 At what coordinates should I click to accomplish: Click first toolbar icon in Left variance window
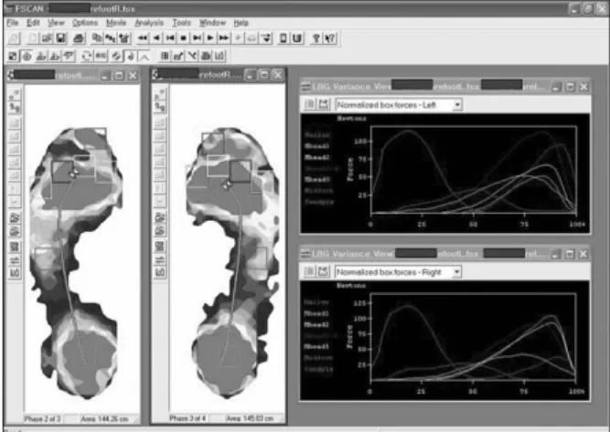tap(310, 104)
